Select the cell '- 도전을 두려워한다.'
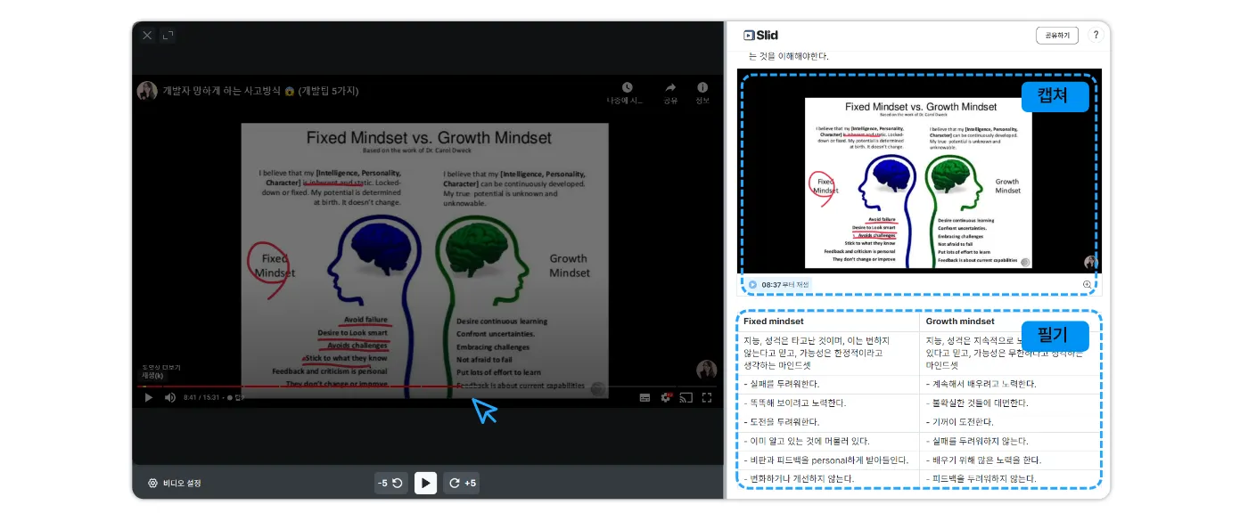 click(x=829, y=421)
